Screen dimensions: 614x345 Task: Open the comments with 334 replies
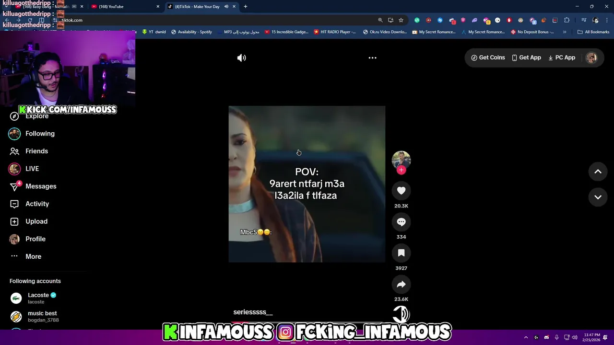click(x=401, y=222)
